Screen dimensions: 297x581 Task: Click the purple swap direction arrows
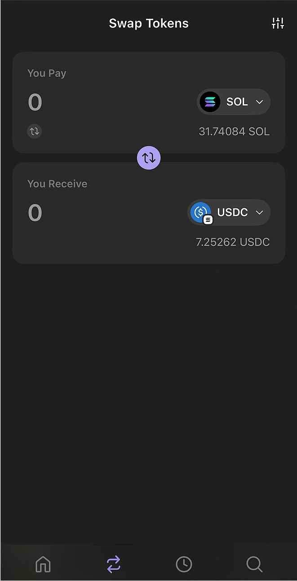point(149,158)
